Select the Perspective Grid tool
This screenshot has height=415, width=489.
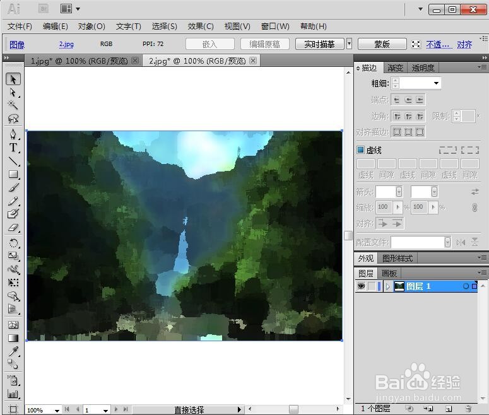click(13, 309)
